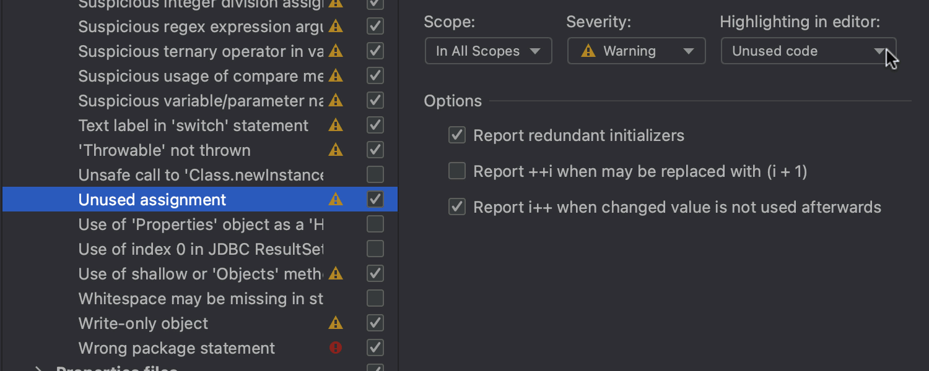The height and width of the screenshot is (371, 929).
Task: Click red error icon for Wrong package statement
Action: [336, 348]
